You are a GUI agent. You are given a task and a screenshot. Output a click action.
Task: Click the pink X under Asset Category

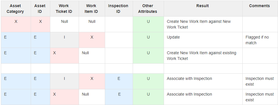16,24
